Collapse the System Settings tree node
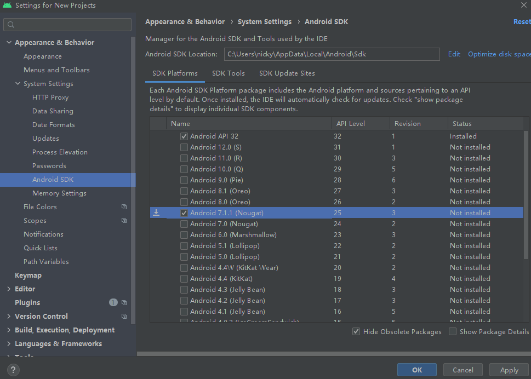 point(18,83)
